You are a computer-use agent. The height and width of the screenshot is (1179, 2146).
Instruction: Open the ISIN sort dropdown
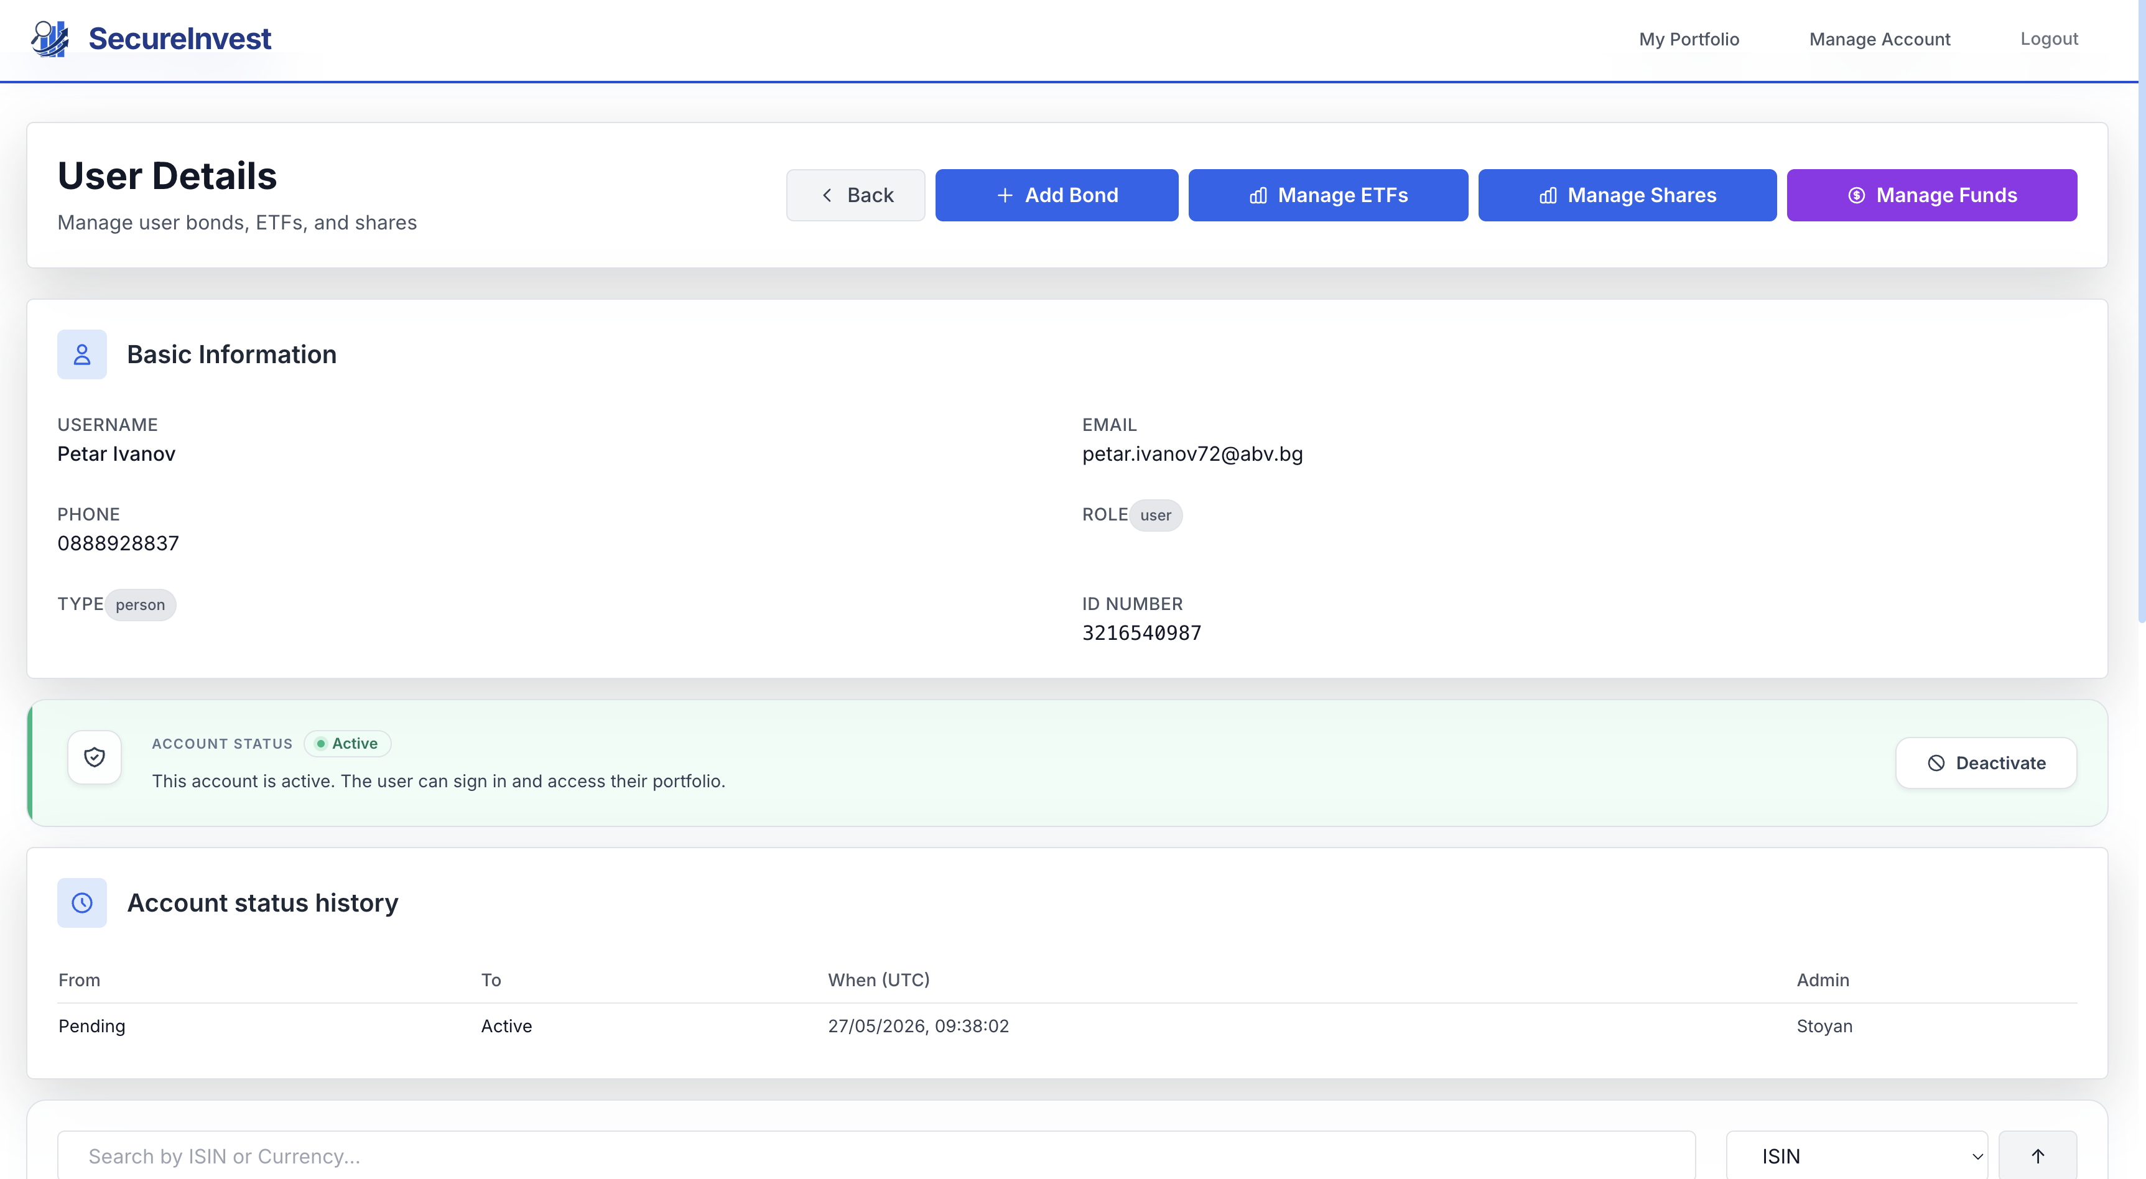pos(1856,1156)
